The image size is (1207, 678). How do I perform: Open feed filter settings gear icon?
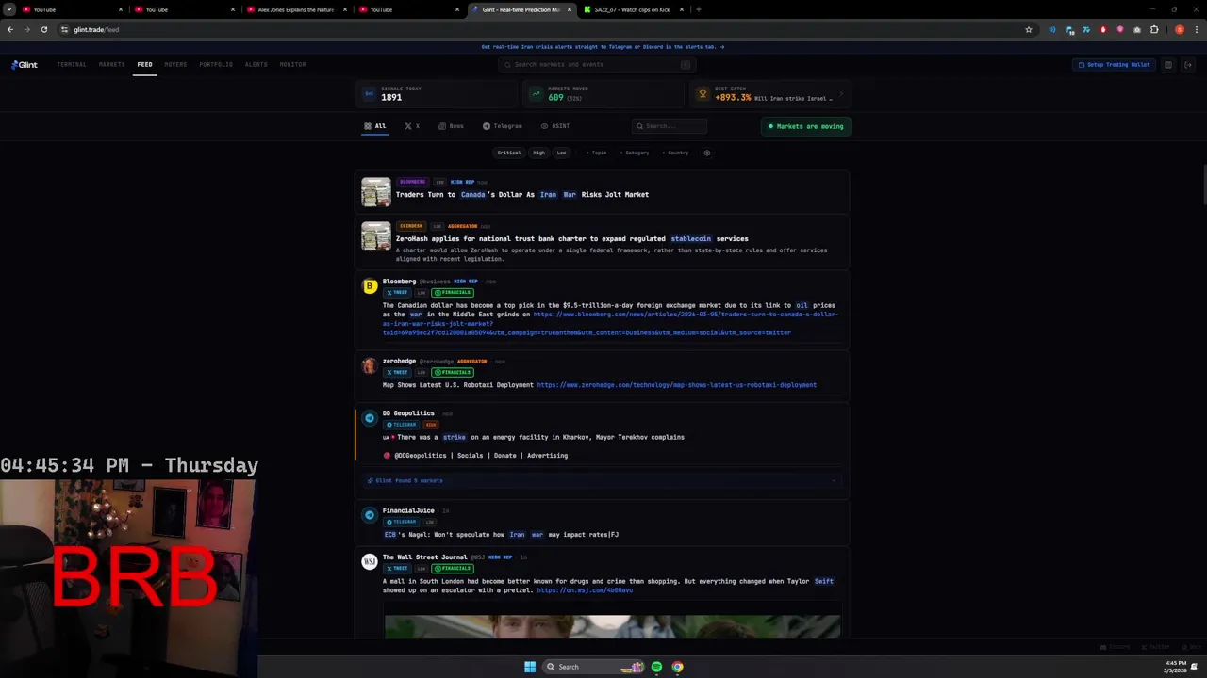coord(707,153)
